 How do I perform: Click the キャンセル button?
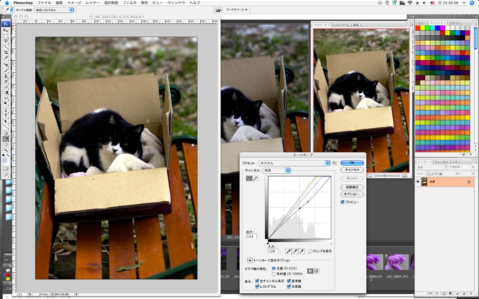tap(352, 170)
